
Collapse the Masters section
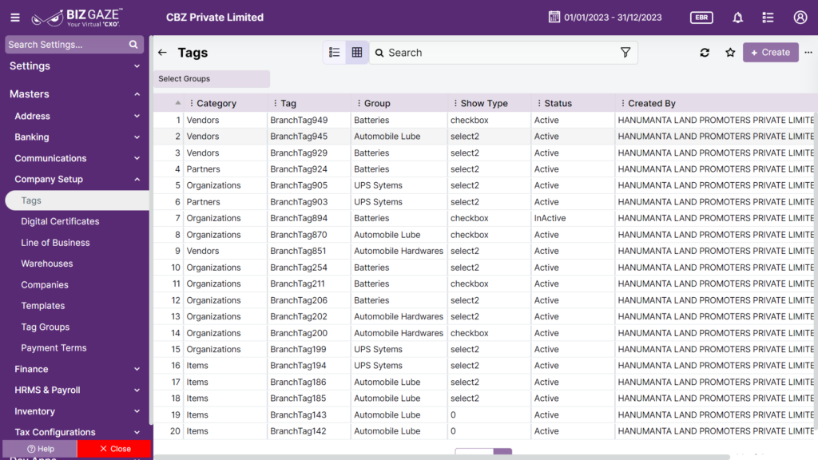[137, 94]
